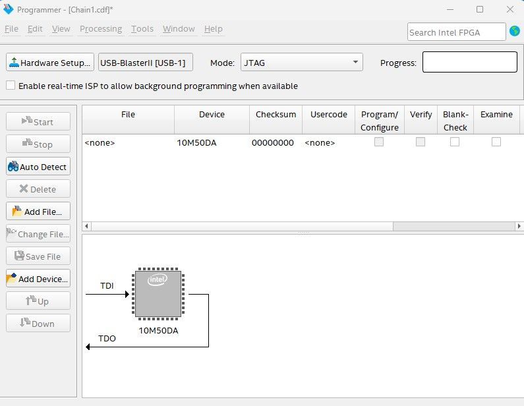Click the Delete button

point(38,188)
